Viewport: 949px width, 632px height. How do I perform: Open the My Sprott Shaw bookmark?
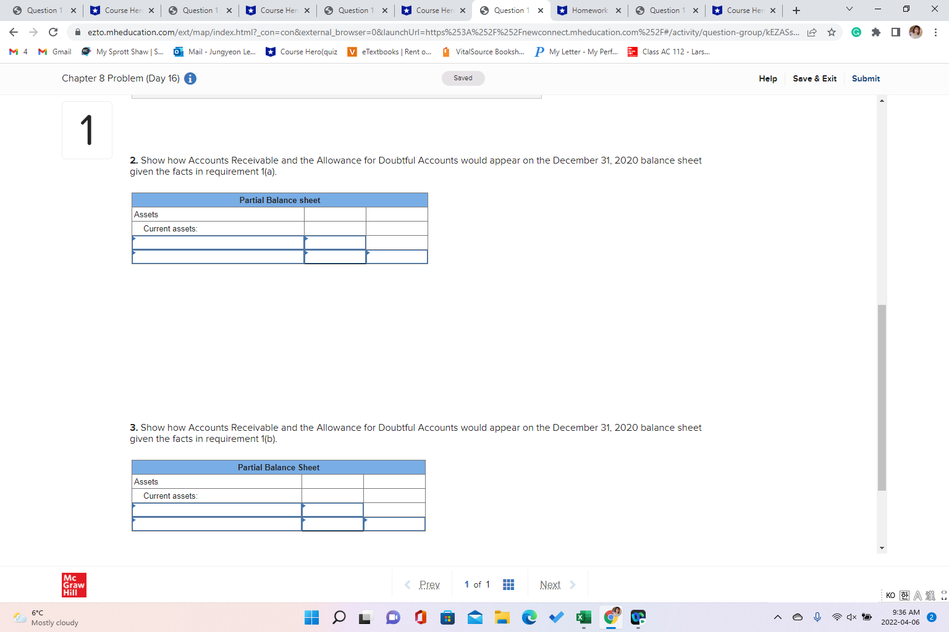[123, 52]
